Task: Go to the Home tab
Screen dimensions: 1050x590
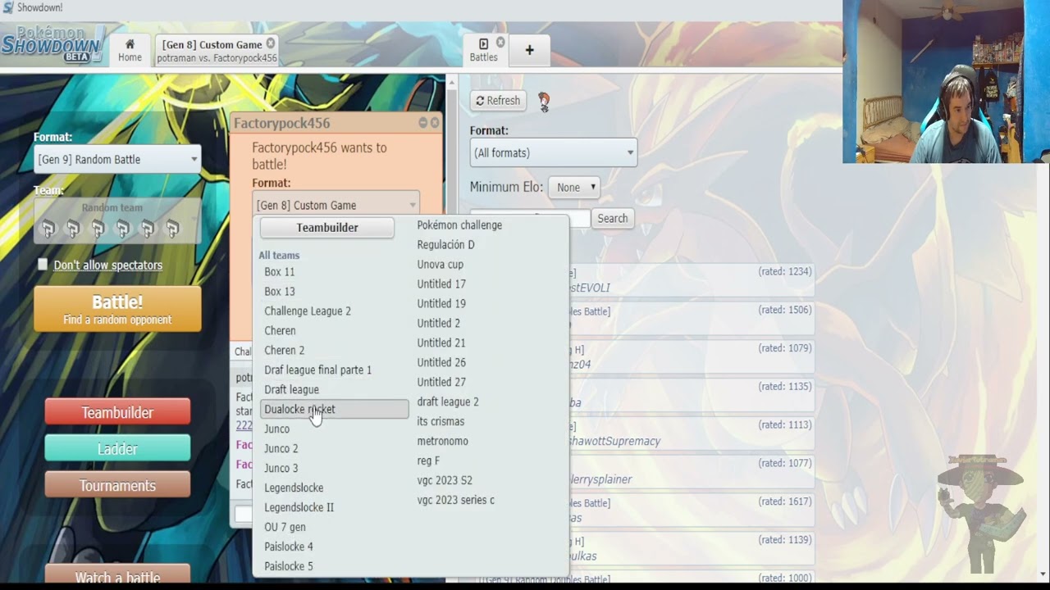Action: (x=130, y=50)
